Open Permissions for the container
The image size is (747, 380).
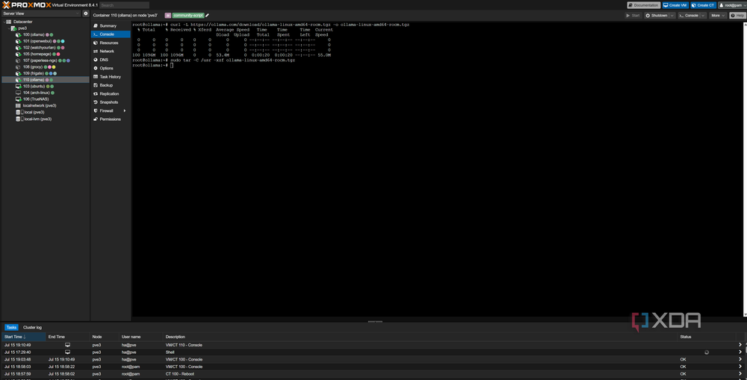pyautogui.click(x=110, y=119)
